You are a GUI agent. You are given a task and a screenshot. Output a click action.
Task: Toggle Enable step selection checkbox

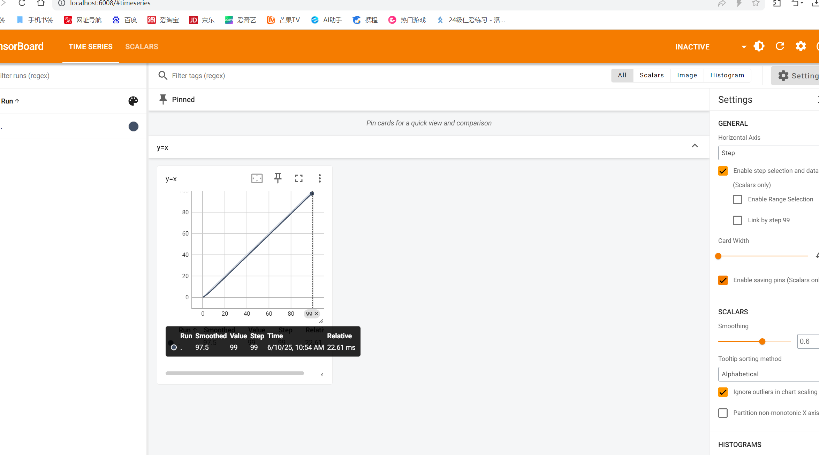point(723,171)
